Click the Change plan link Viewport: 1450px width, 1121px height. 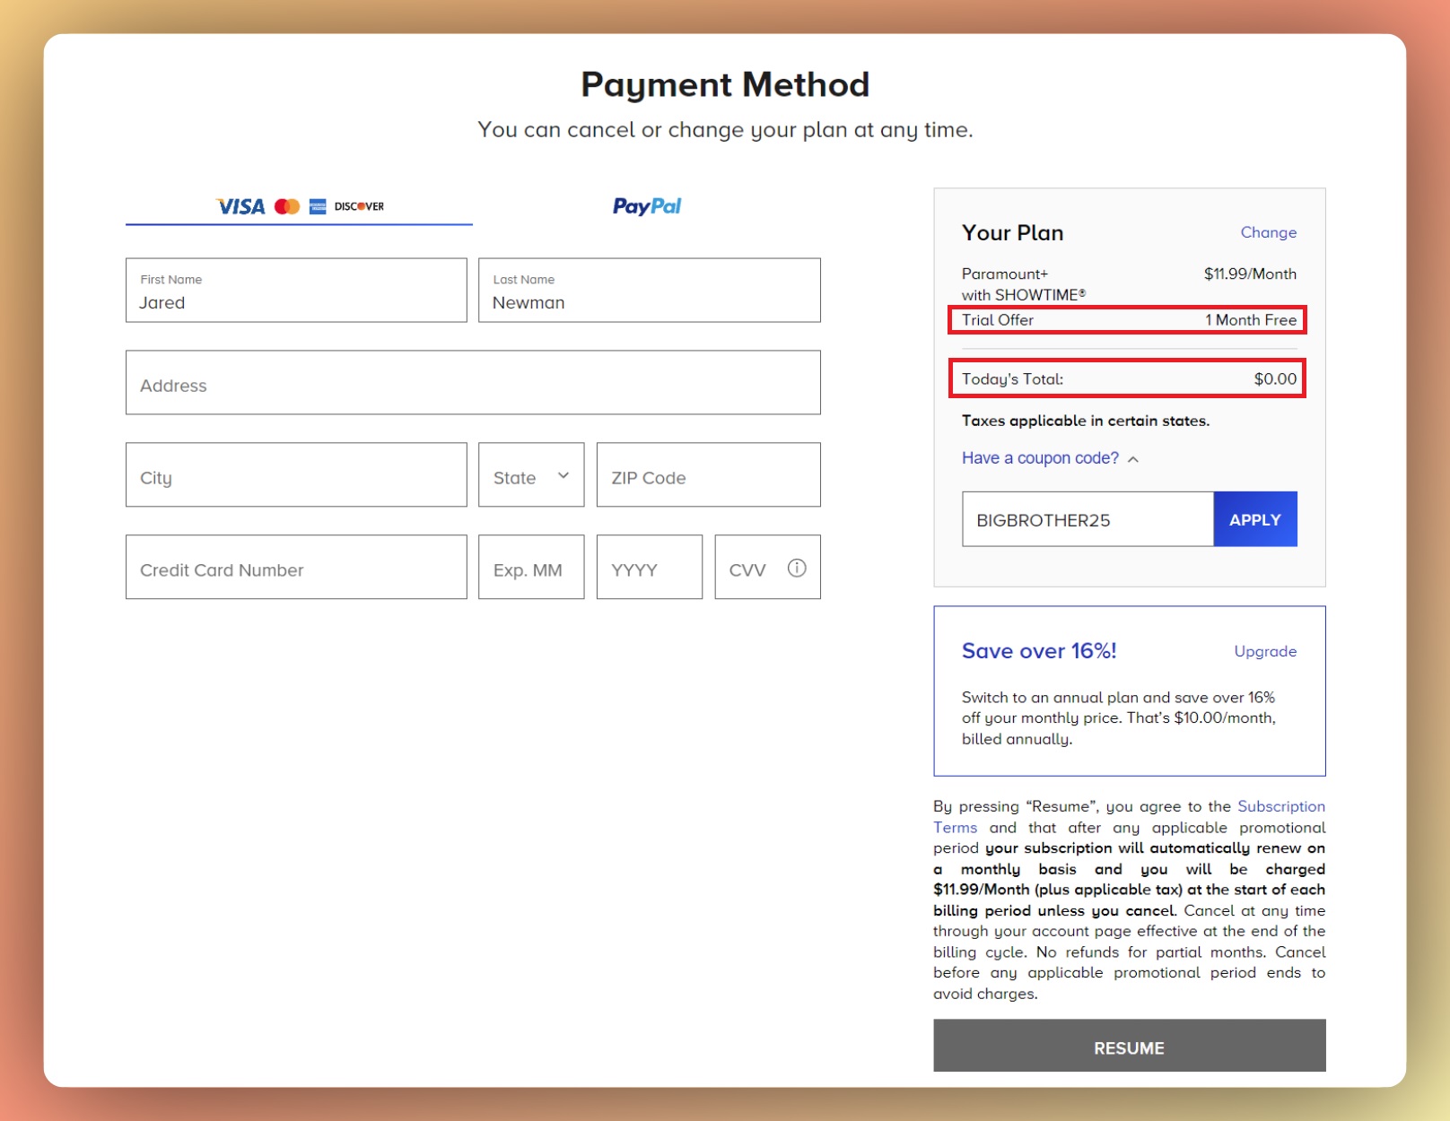pos(1268,232)
